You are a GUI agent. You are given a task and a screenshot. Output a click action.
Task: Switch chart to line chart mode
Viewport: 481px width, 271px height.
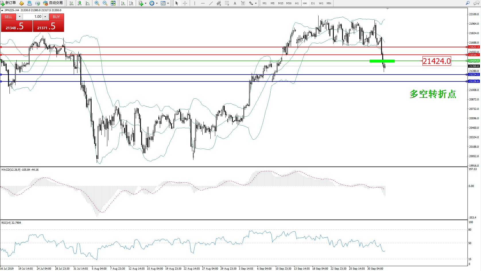pos(88,3)
